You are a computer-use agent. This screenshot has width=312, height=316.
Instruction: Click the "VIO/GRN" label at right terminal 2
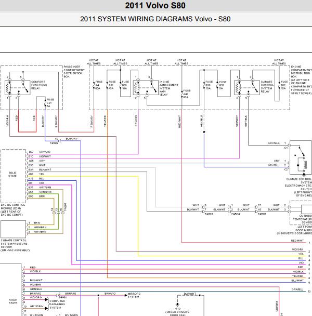pyautogui.click(x=297, y=249)
